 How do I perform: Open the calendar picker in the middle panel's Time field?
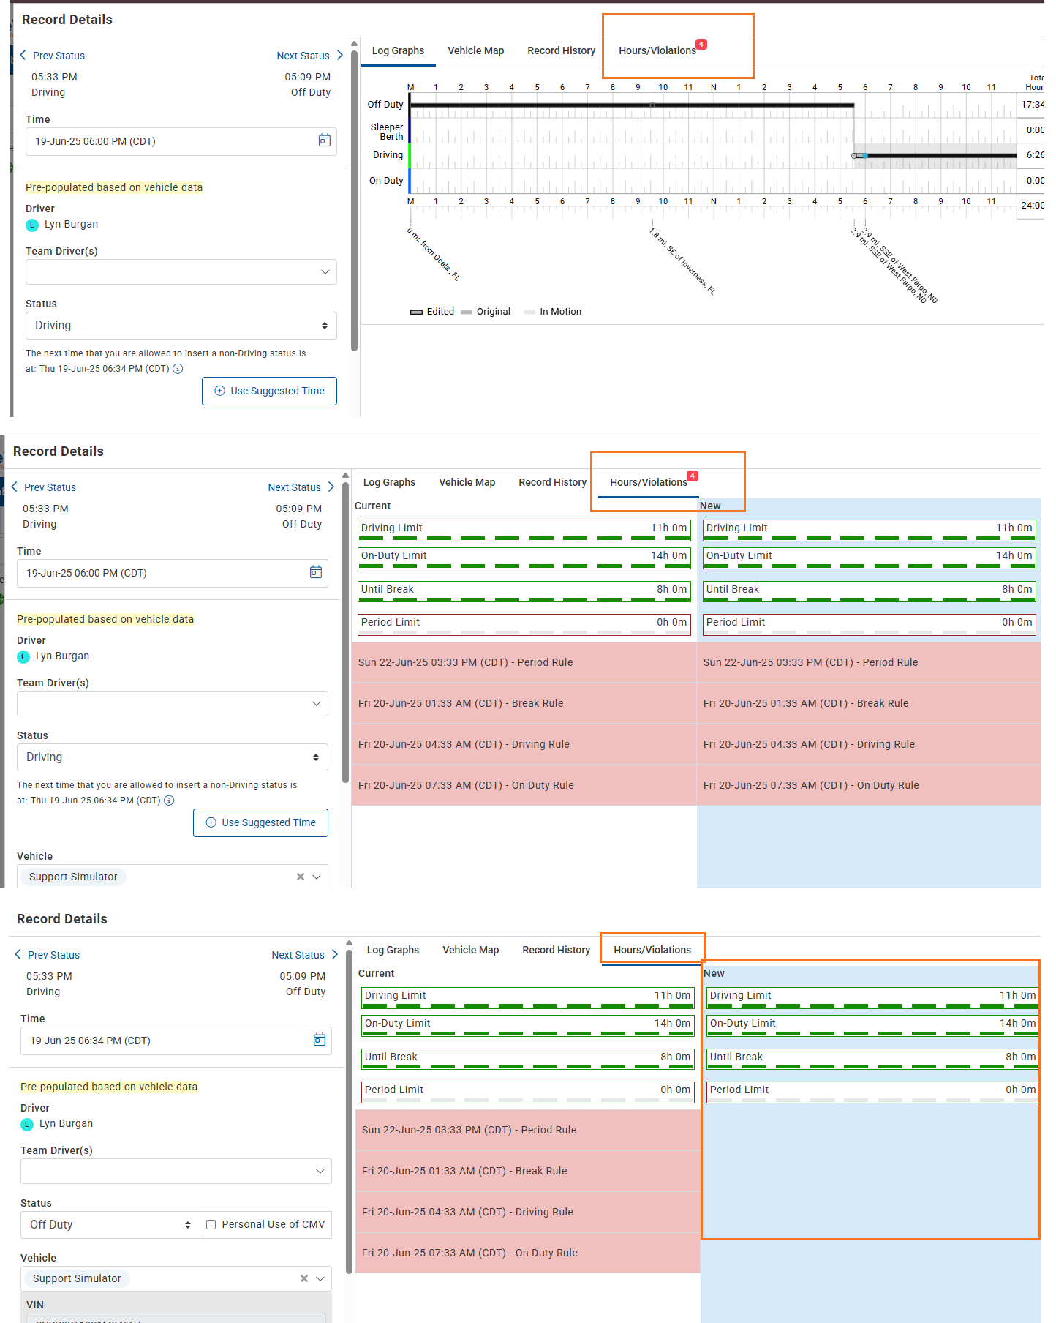coord(316,572)
